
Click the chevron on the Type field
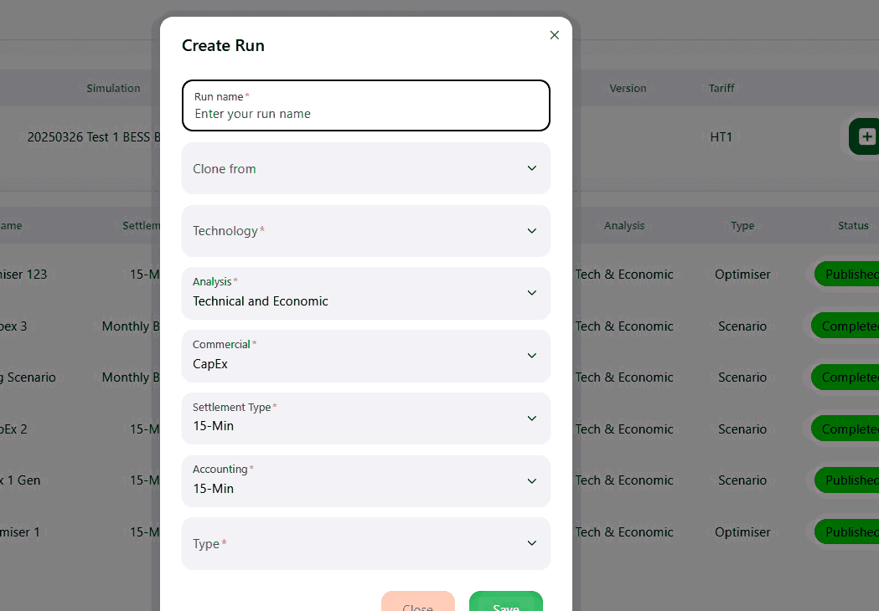(x=531, y=543)
